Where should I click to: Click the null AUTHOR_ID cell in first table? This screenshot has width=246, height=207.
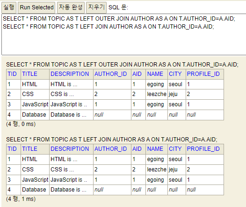pyautogui.click(x=112, y=115)
